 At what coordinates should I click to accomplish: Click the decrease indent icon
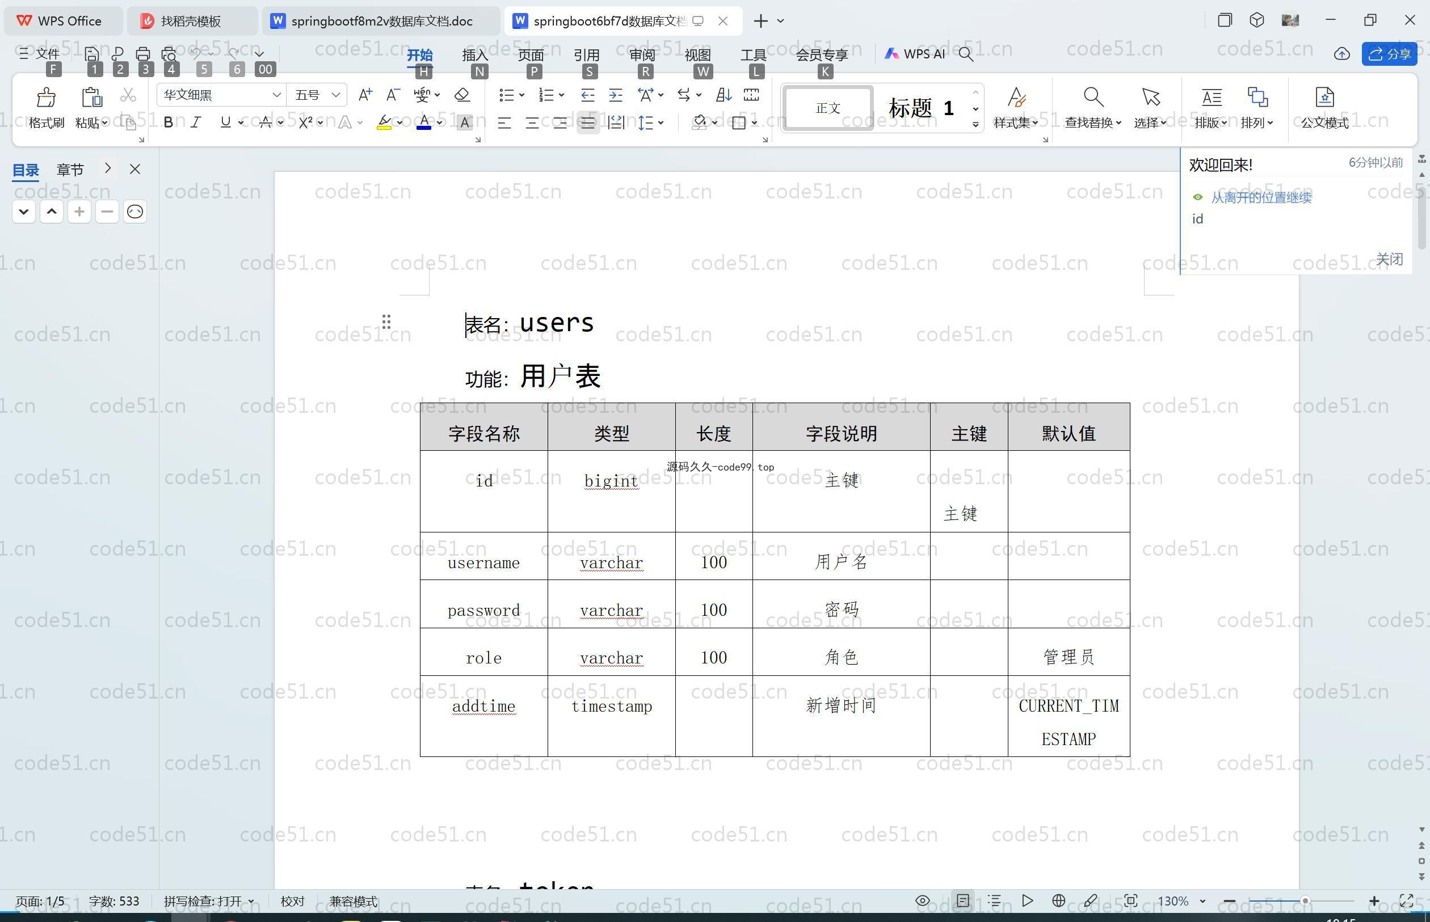pos(588,95)
